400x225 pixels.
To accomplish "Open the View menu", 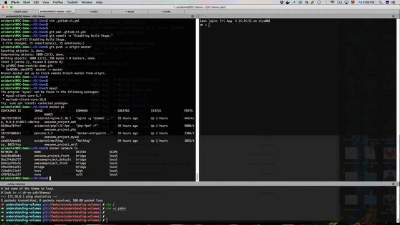I will click(x=46, y=2).
